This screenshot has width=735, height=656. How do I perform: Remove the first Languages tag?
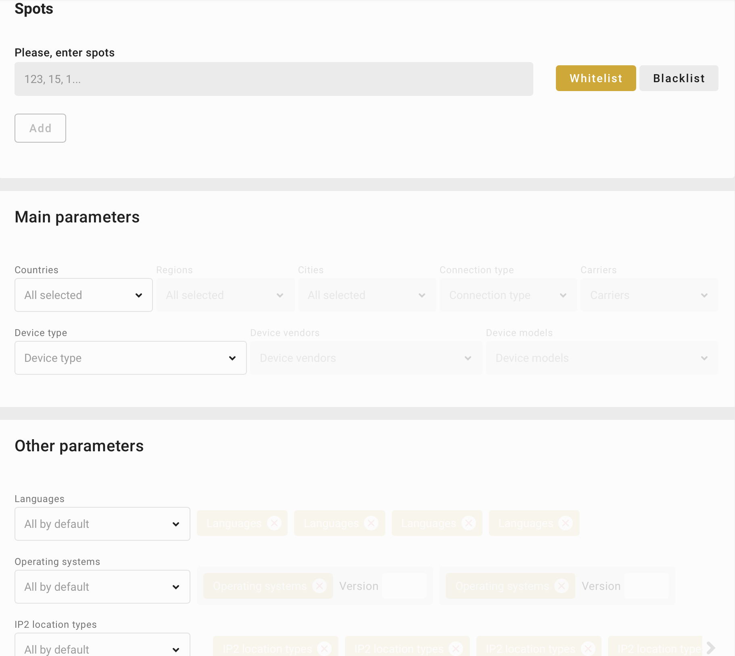(274, 523)
